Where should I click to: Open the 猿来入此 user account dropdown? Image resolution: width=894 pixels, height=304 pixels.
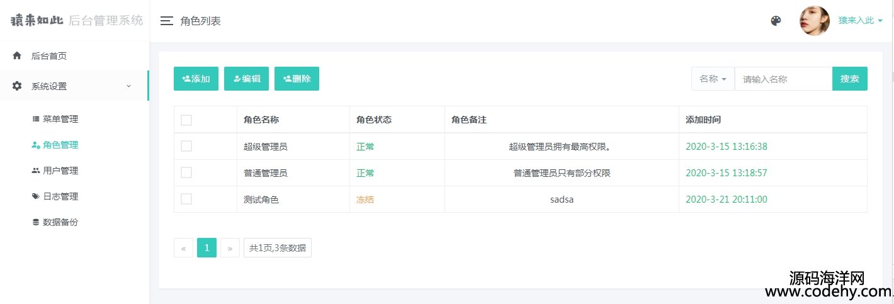point(860,21)
